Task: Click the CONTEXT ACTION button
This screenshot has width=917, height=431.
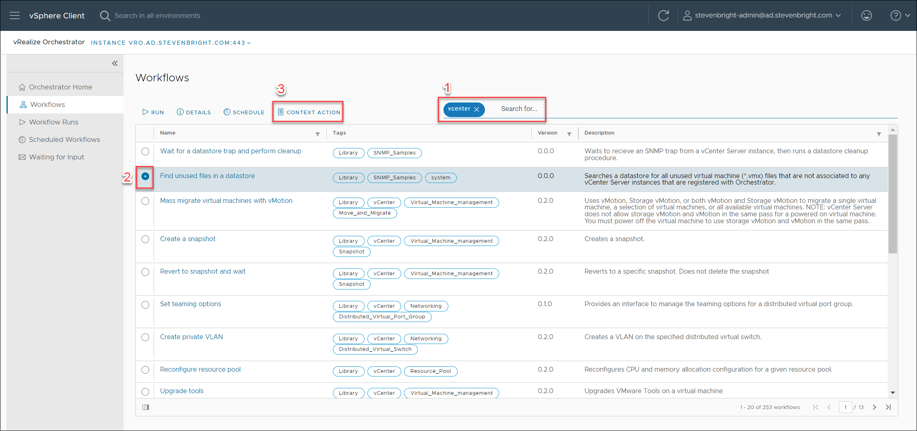Action: (x=309, y=112)
